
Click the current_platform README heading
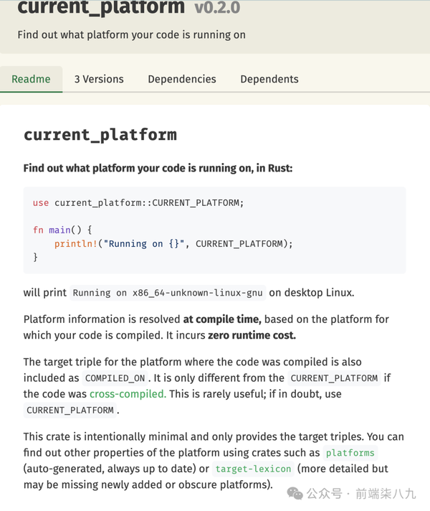tap(100, 135)
